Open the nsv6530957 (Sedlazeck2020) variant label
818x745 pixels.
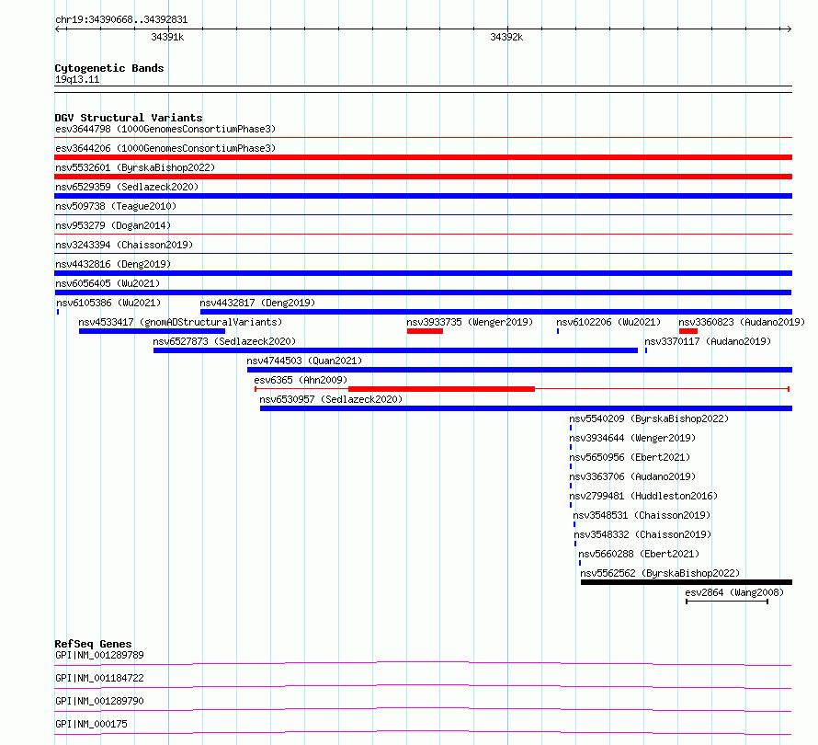[x=331, y=399]
